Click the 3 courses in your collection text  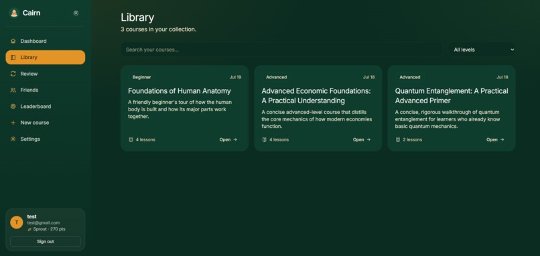pyautogui.click(x=158, y=29)
